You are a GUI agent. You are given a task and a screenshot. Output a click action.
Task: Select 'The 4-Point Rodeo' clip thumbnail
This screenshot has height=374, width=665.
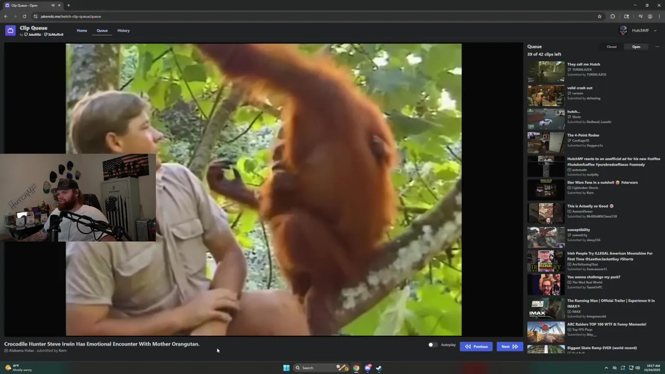tap(546, 143)
